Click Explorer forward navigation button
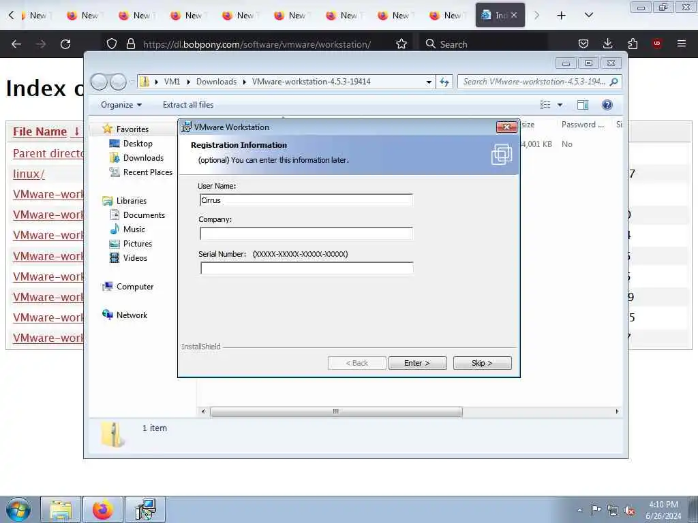This screenshot has height=523, width=698. [118, 82]
